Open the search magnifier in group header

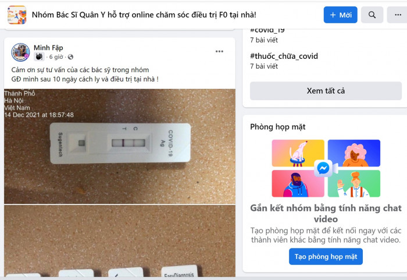tap(372, 15)
